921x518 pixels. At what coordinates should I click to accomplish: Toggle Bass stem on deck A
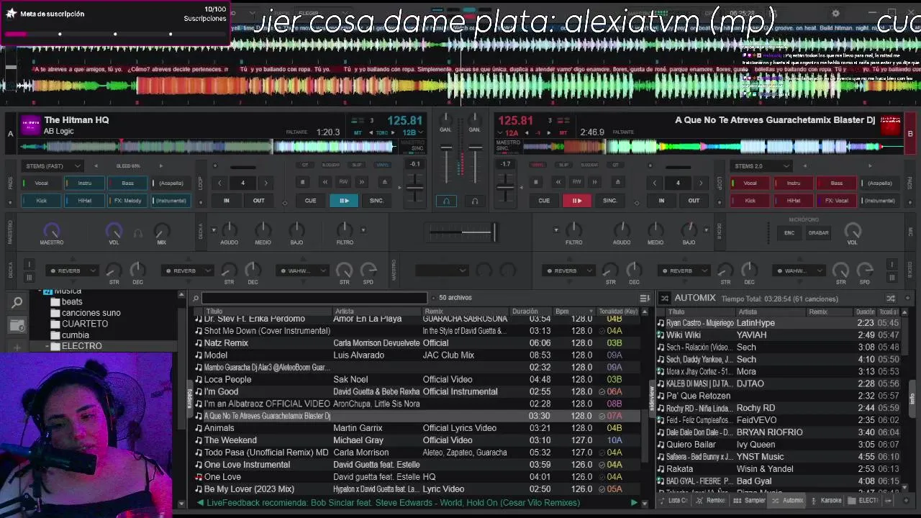pos(128,183)
